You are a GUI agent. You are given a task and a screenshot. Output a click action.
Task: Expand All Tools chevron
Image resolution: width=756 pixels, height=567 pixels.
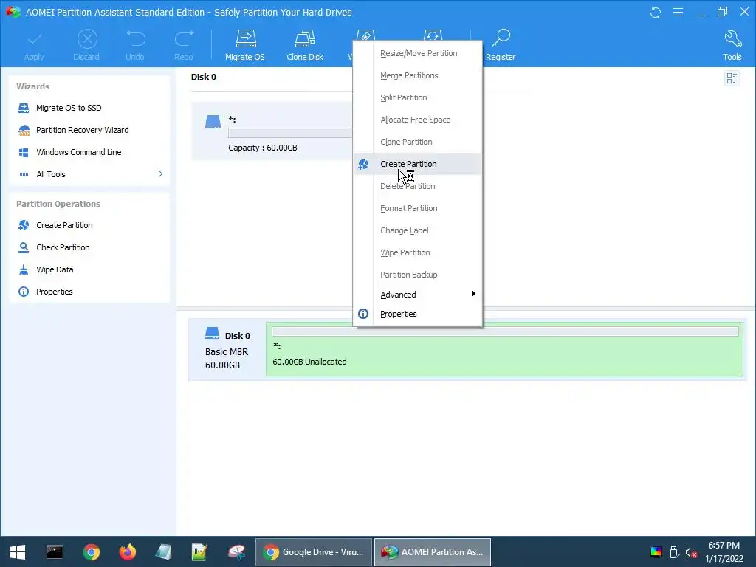tap(160, 174)
